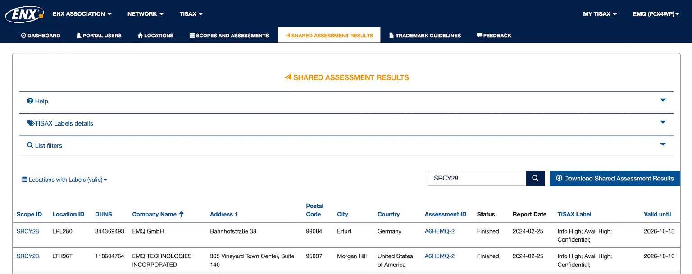Open the ENX Association menu
The width and height of the screenshot is (692, 274).
pos(82,14)
